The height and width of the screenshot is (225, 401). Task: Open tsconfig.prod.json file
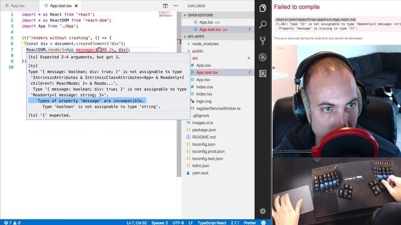click(208, 151)
